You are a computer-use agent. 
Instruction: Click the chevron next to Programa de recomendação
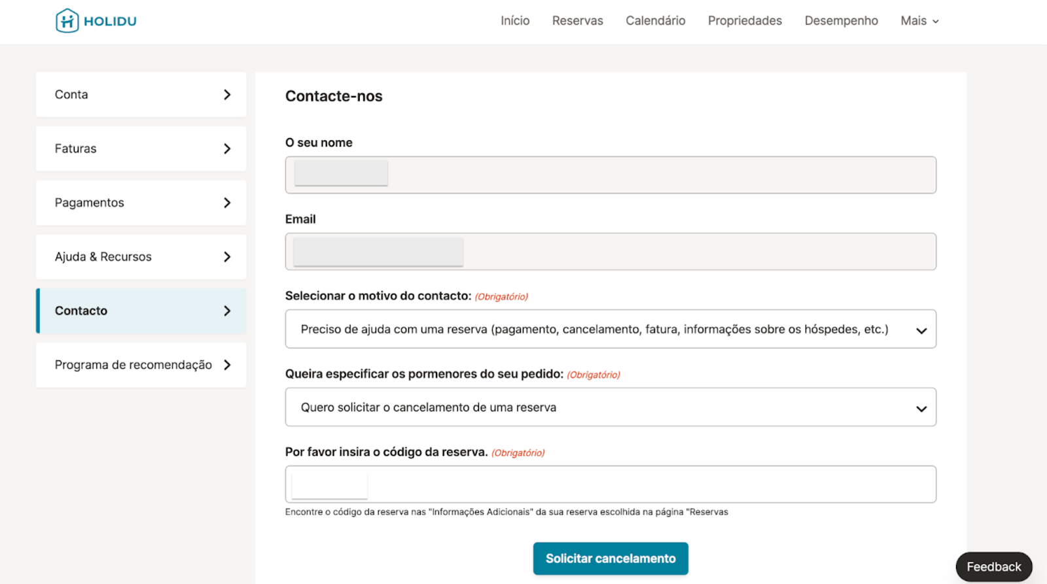pos(227,365)
